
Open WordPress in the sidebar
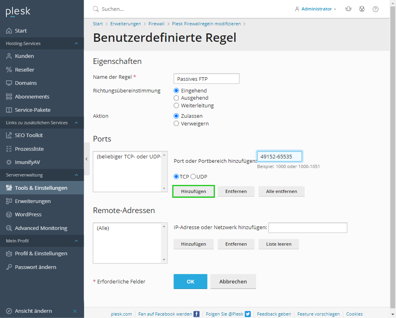[42, 215]
